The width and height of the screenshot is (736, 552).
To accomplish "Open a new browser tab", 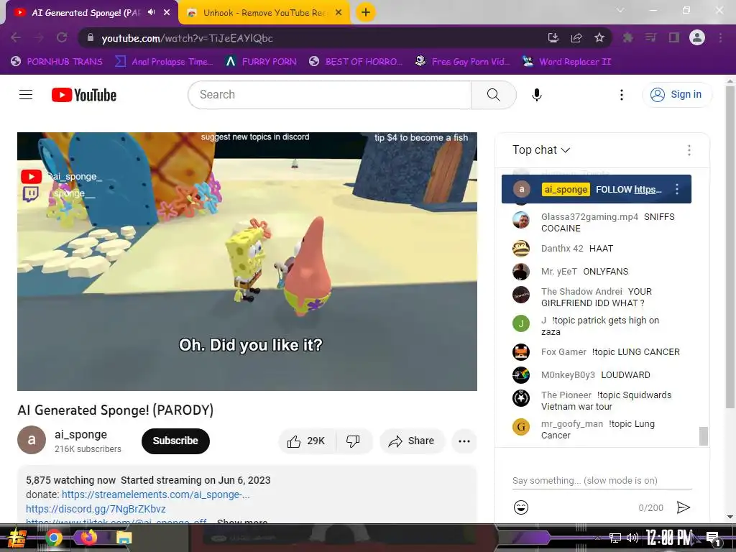I will [366, 12].
